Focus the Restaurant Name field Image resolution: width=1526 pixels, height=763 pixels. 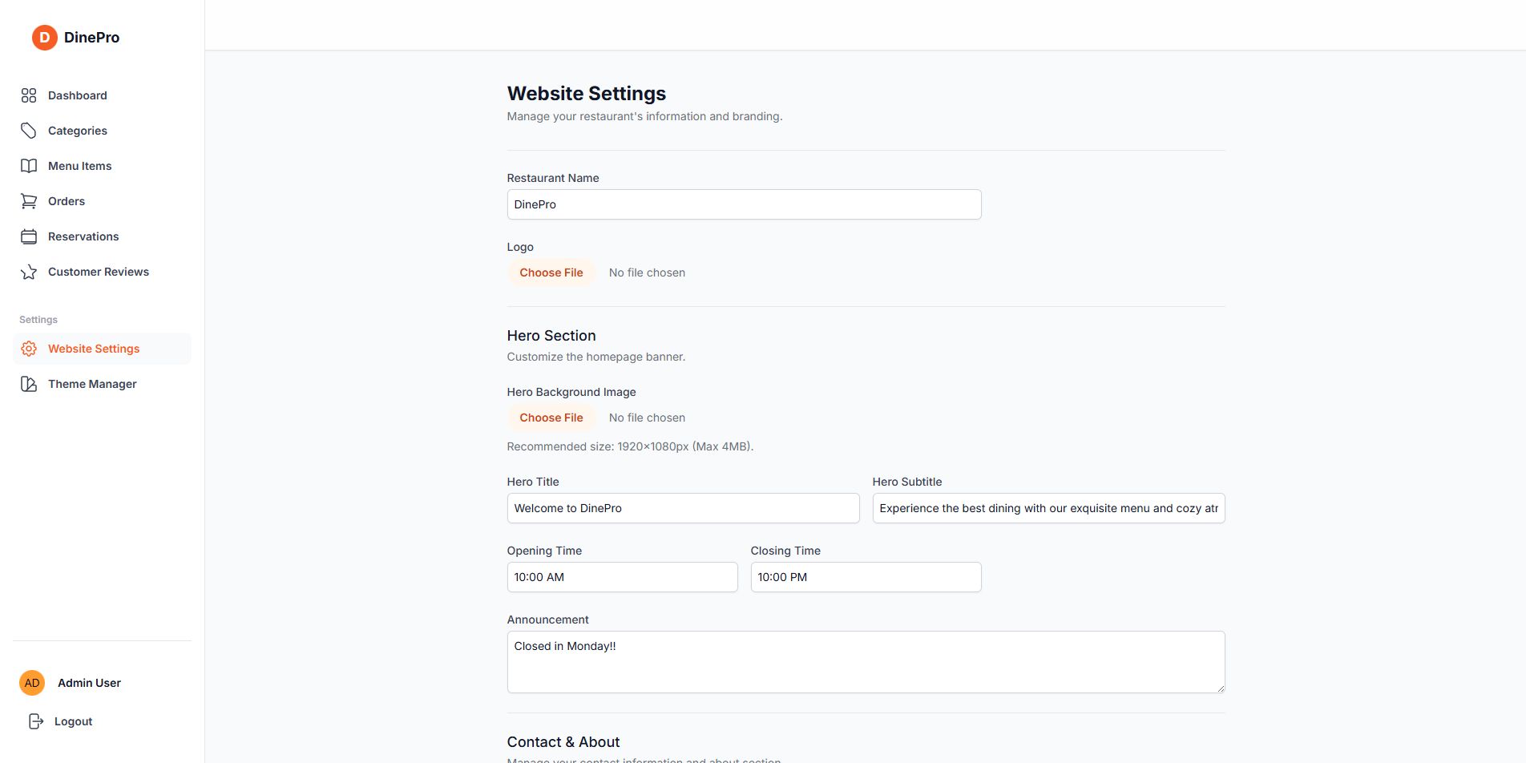point(744,204)
